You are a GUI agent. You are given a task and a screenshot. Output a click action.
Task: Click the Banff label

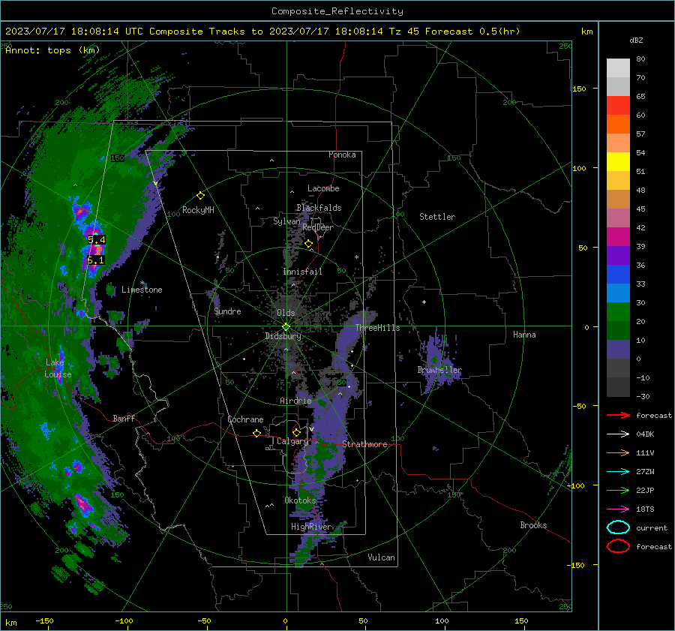[x=124, y=419]
